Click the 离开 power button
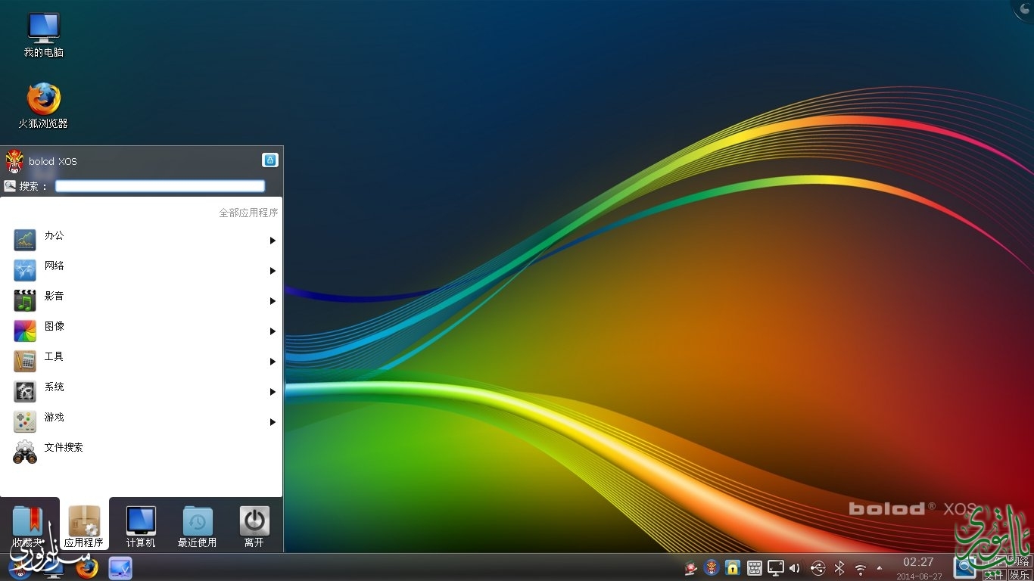Viewport: 1034px width, 581px height. pos(254,527)
